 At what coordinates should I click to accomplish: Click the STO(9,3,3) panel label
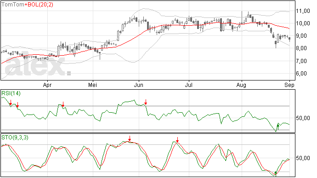(x=15, y=138)
